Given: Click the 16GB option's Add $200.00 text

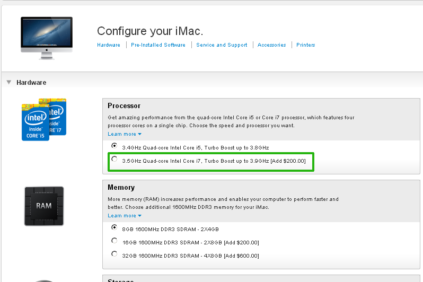Looking at the screenshot, I should (x=241, y=243).
